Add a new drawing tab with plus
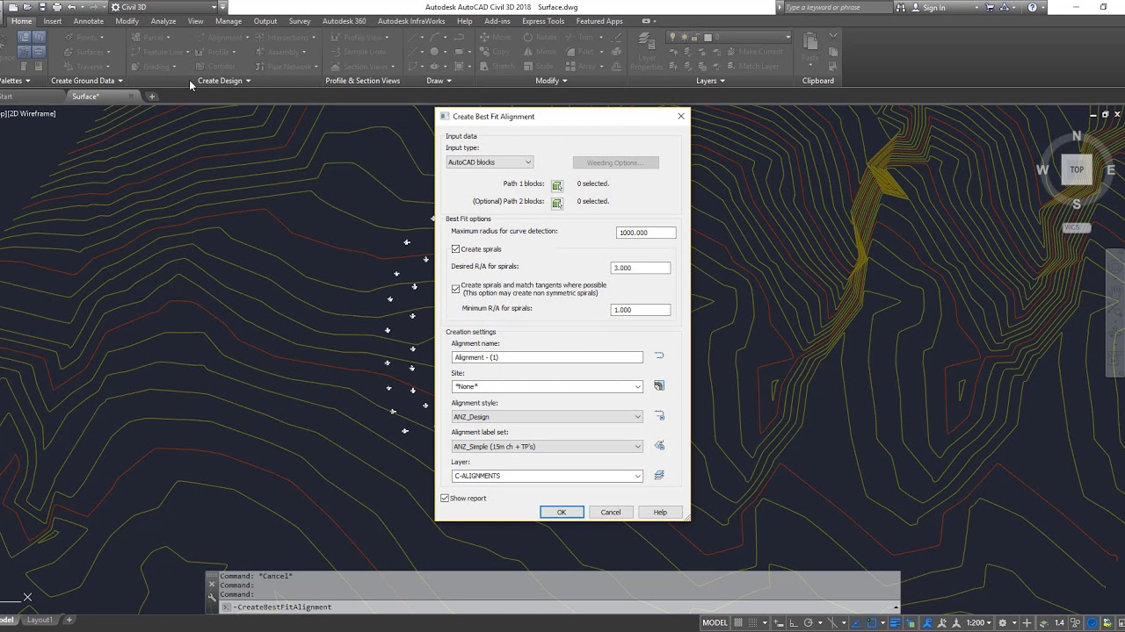 [x=151, y=97]
